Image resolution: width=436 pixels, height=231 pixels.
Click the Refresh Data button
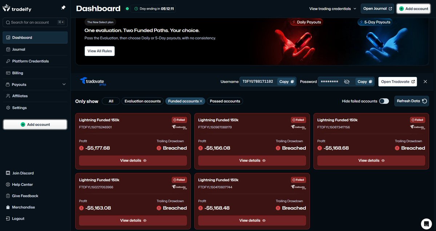point(412,101)
